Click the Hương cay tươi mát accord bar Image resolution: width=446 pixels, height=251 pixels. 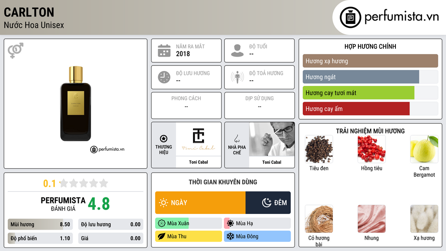point(370,93)
